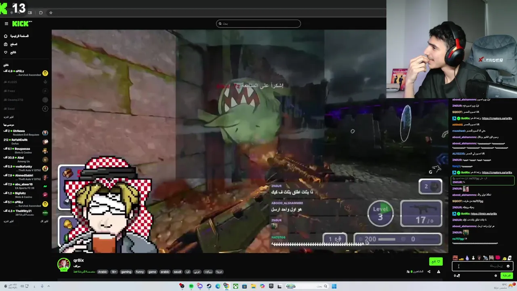The image size is (517, 291).
Task: Open TheWitty21 recommended channel
Action: click(26, 213)
